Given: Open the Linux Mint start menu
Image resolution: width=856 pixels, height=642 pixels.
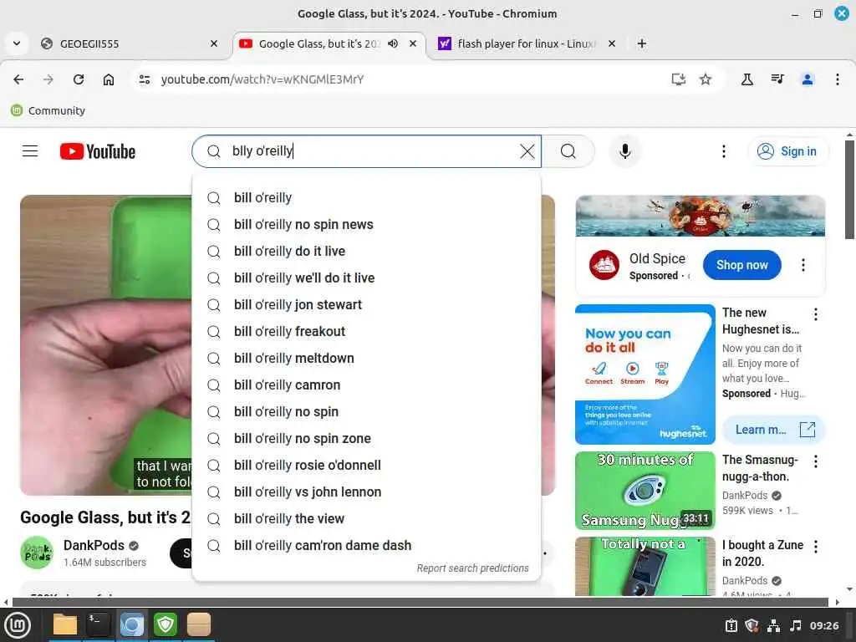Looking at the screenshot, I should coord(18,624).
